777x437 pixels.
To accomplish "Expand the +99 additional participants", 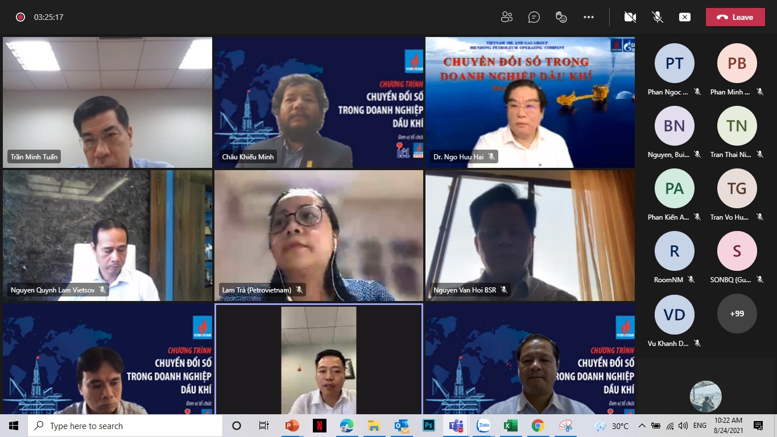I will click(x=737, y=314).
